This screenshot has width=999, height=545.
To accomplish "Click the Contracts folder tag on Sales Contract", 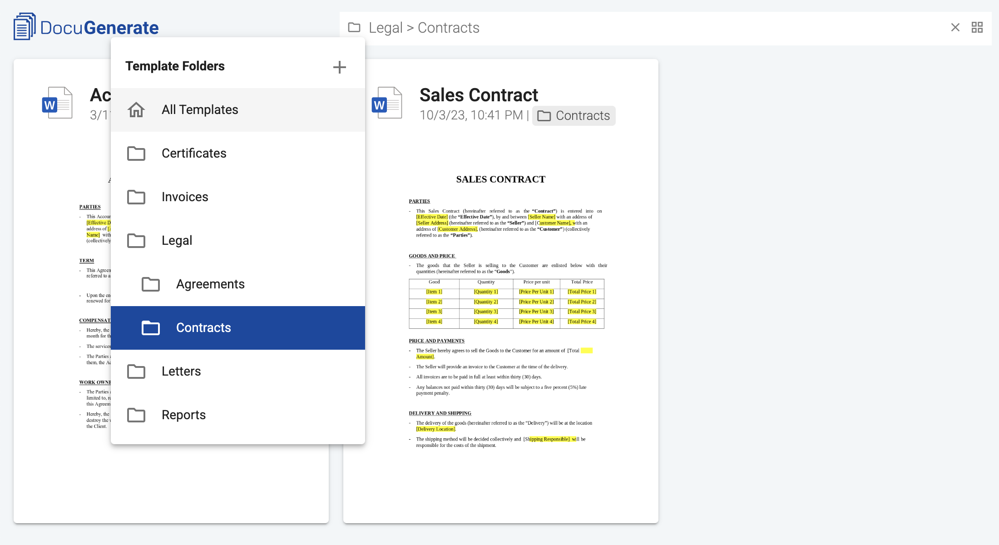I will pyautogui.click(x=574, y=116).
